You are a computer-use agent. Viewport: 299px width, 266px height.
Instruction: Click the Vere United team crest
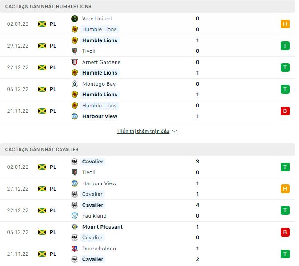click(75, 19)
